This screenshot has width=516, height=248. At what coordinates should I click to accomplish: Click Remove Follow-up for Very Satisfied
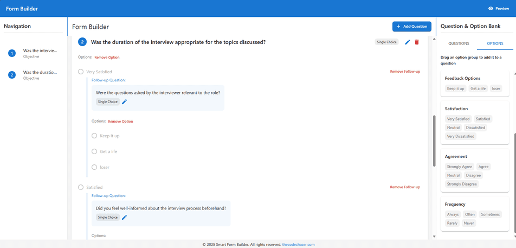click(x=404, y=72)
